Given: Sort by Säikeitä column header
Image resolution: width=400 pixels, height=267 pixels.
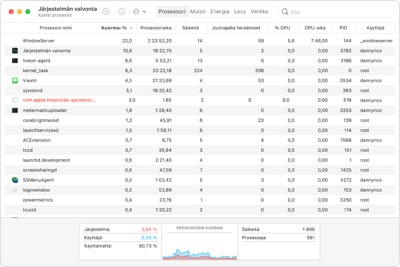Looking at the screenshot, I should [190, 28].
